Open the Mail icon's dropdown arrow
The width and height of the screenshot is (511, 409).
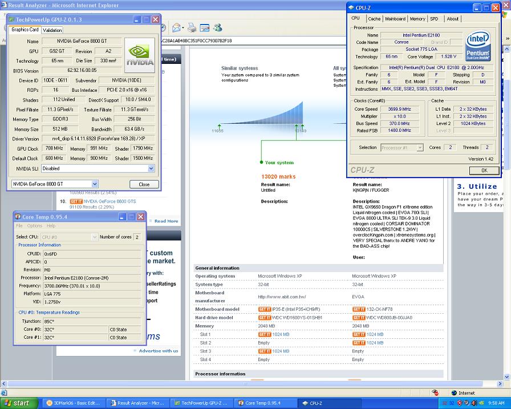click(183, 28)
